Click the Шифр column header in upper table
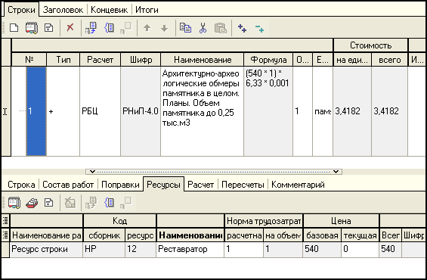 (x=141, y=60)
